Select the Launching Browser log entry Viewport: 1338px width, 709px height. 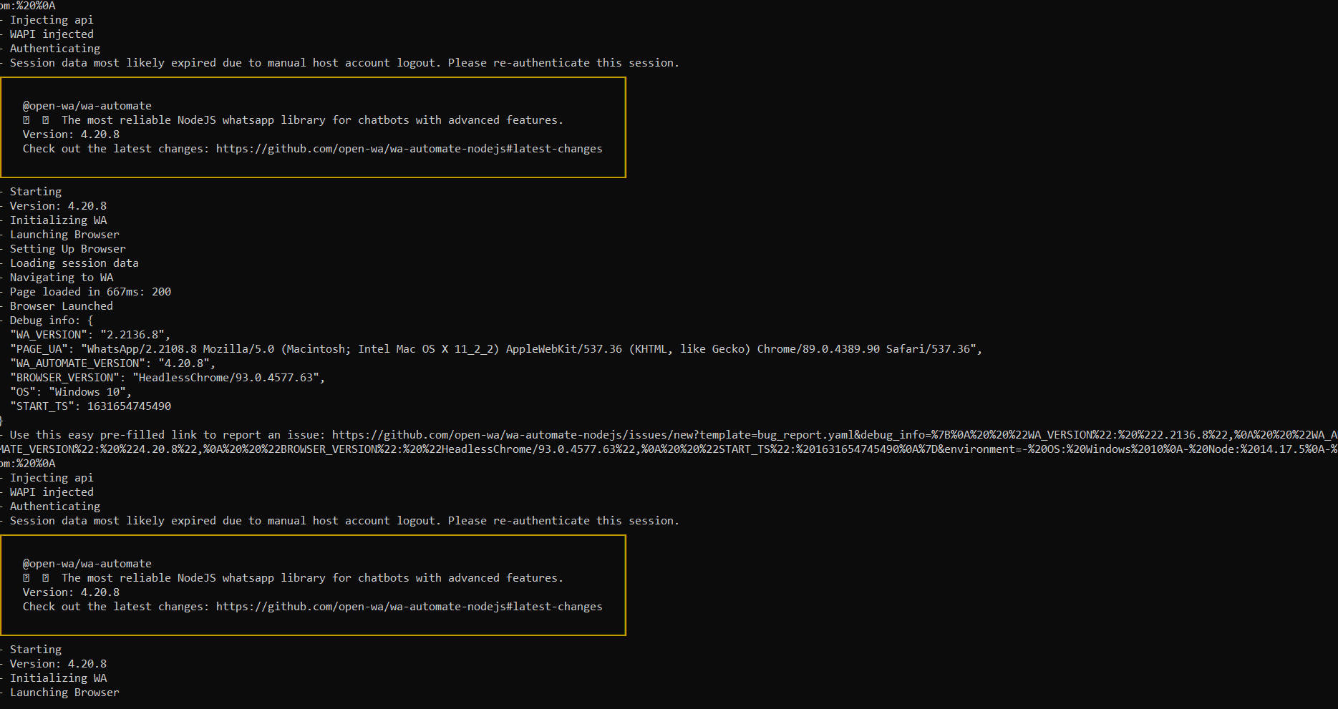tap(64, 234)
